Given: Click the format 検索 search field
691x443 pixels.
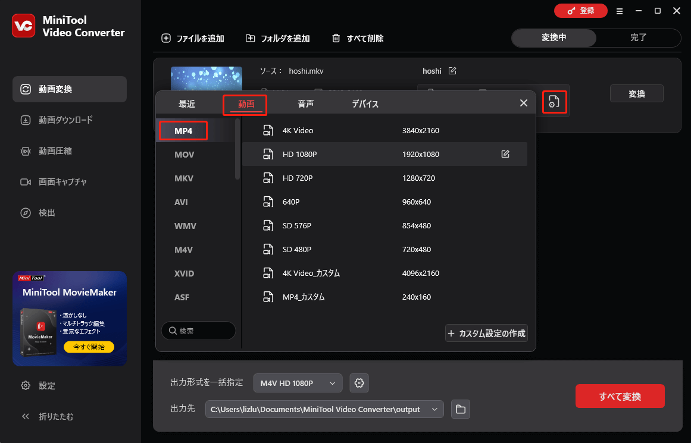Looking at the screenshot, I should [x=198, y=331].
